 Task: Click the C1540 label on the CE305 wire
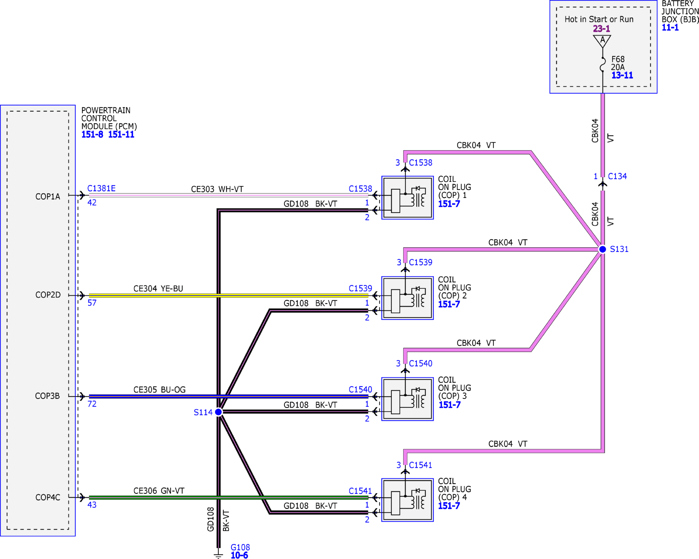(x=360, y=389)
